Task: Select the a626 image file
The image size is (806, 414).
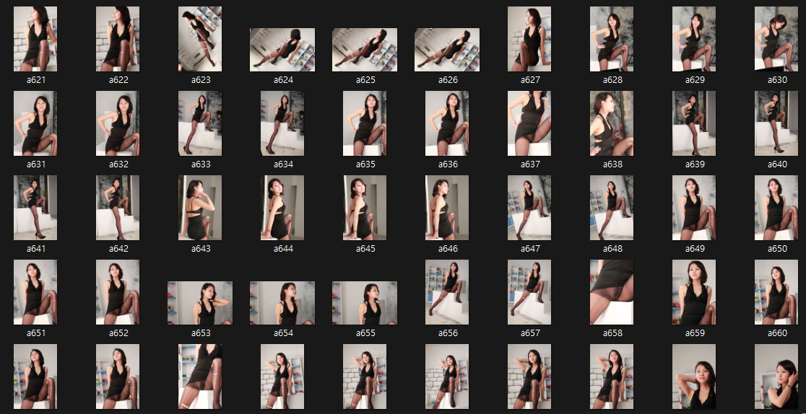Action: (447, 50)
